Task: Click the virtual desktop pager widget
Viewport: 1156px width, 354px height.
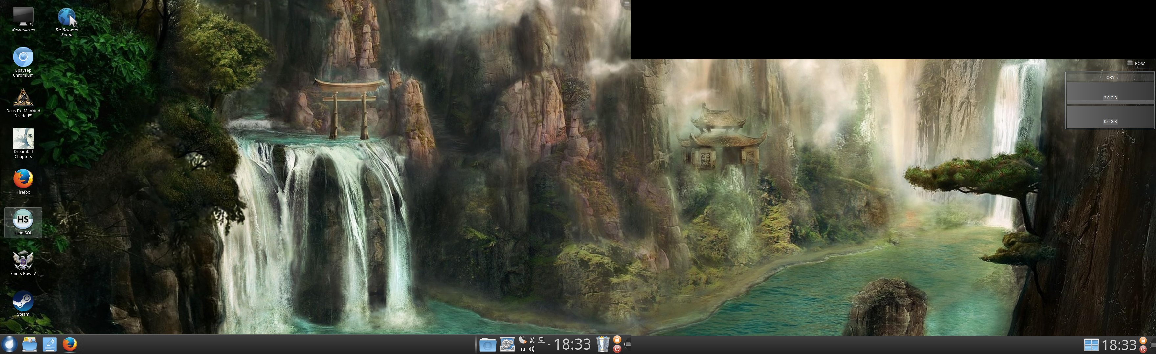Action: click(1091, 344)
